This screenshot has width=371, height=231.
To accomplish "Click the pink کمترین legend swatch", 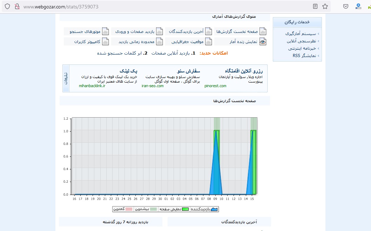I will (129, 209).
